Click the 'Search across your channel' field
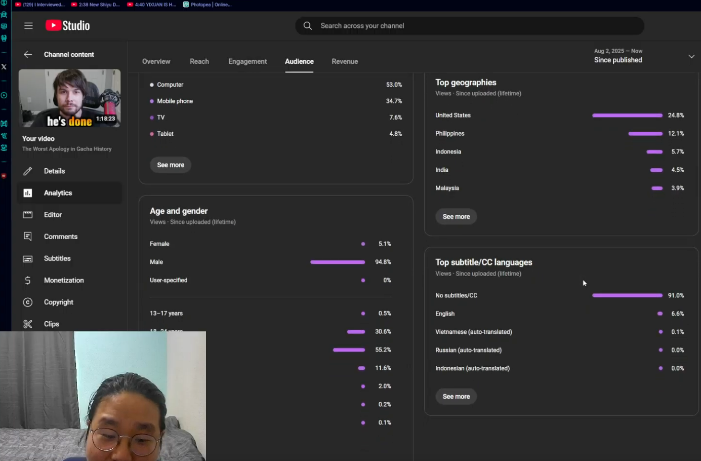 pos(470,26)
